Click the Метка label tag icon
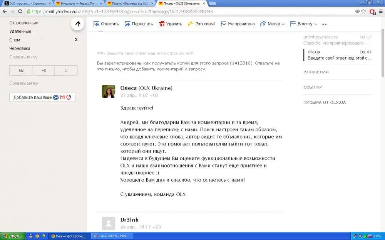Viewport: 385px width, 240px height. pos(263,24)
